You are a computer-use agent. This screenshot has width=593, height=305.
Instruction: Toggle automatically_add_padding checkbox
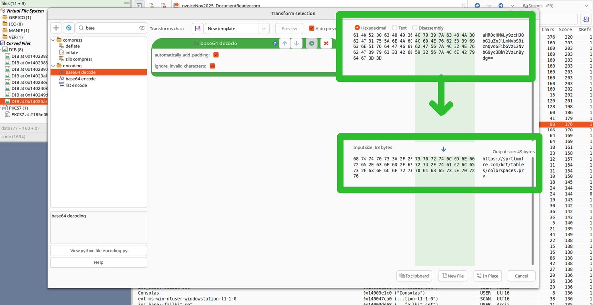[x=216, y=55]
